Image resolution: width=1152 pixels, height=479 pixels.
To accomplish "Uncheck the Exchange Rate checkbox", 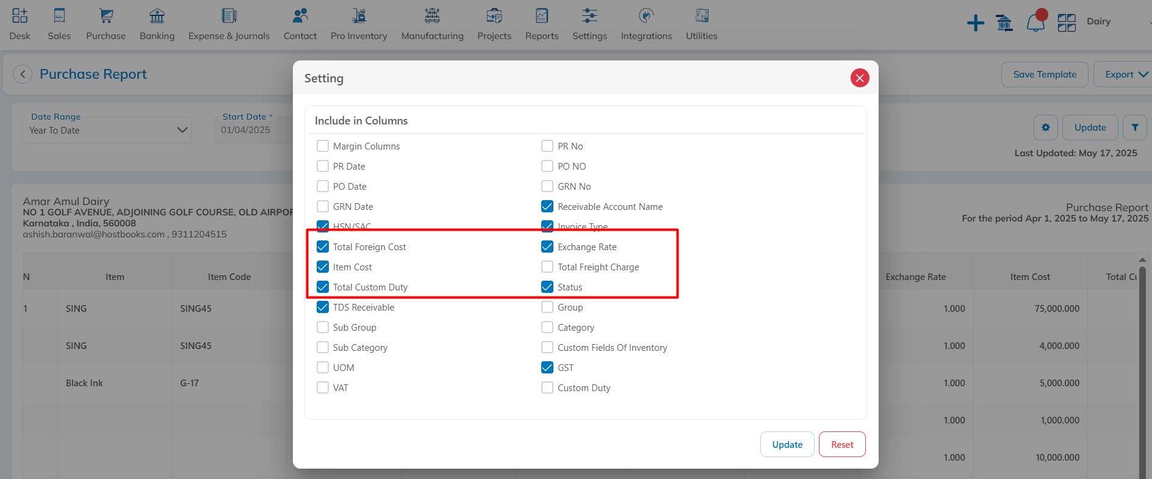I will [547, 247].
